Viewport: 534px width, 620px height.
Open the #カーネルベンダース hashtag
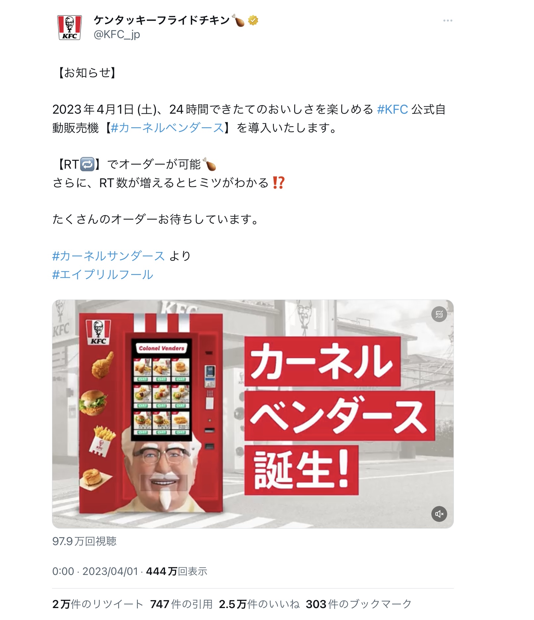click(167, 128)
